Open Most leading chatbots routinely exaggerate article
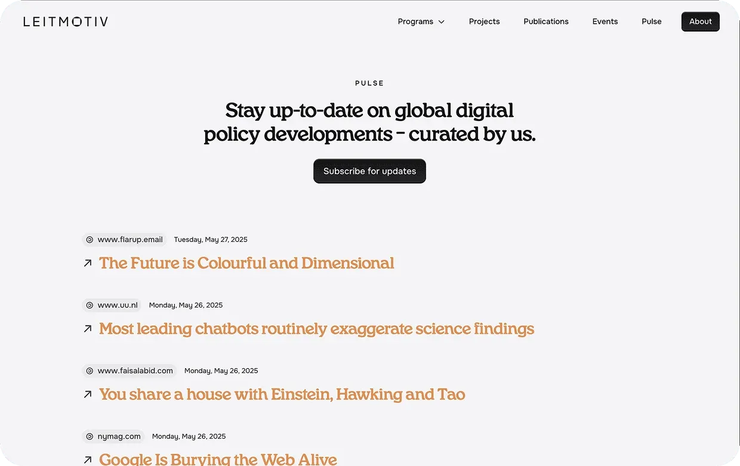Image resolution: width=740 pixels, height=466 pixels. [316, 328]
